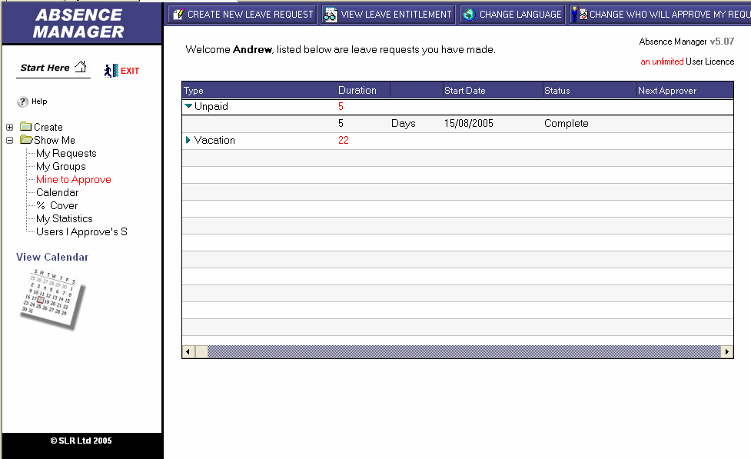Expand the Create tree node
The width and height of the screenshot is (751, 459).
[x=9, y=127]
